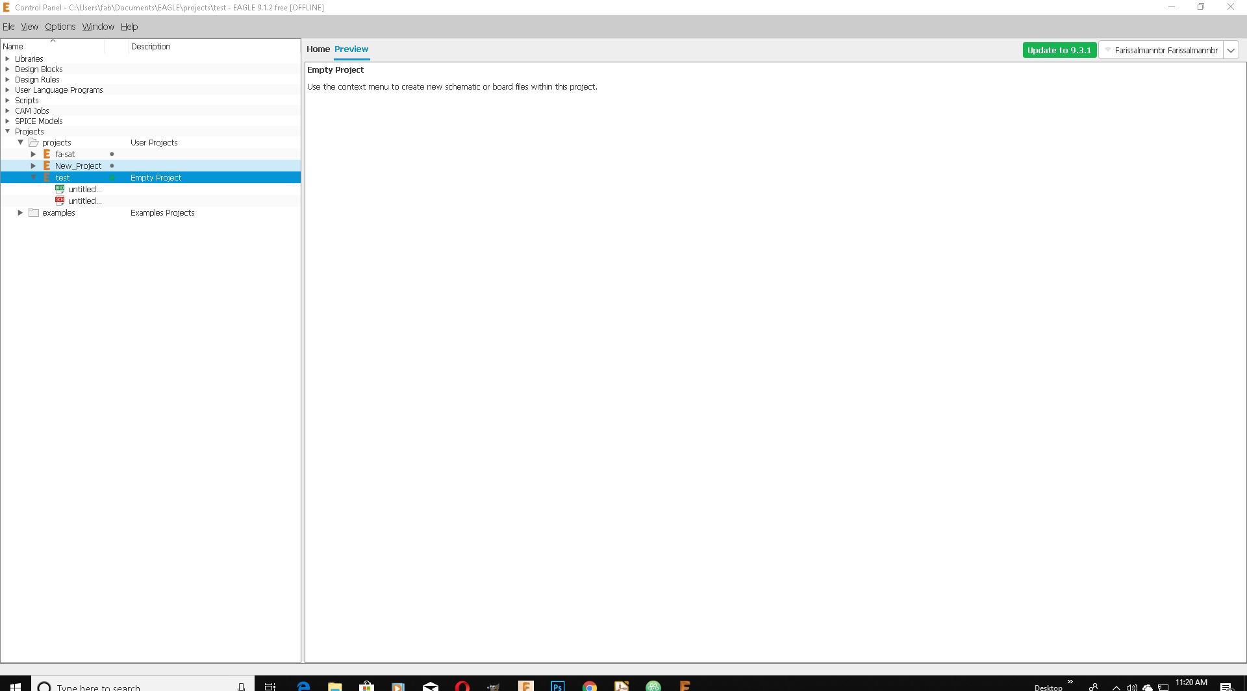
Task: Select the Libraries row label
Action: click(29, 59)
